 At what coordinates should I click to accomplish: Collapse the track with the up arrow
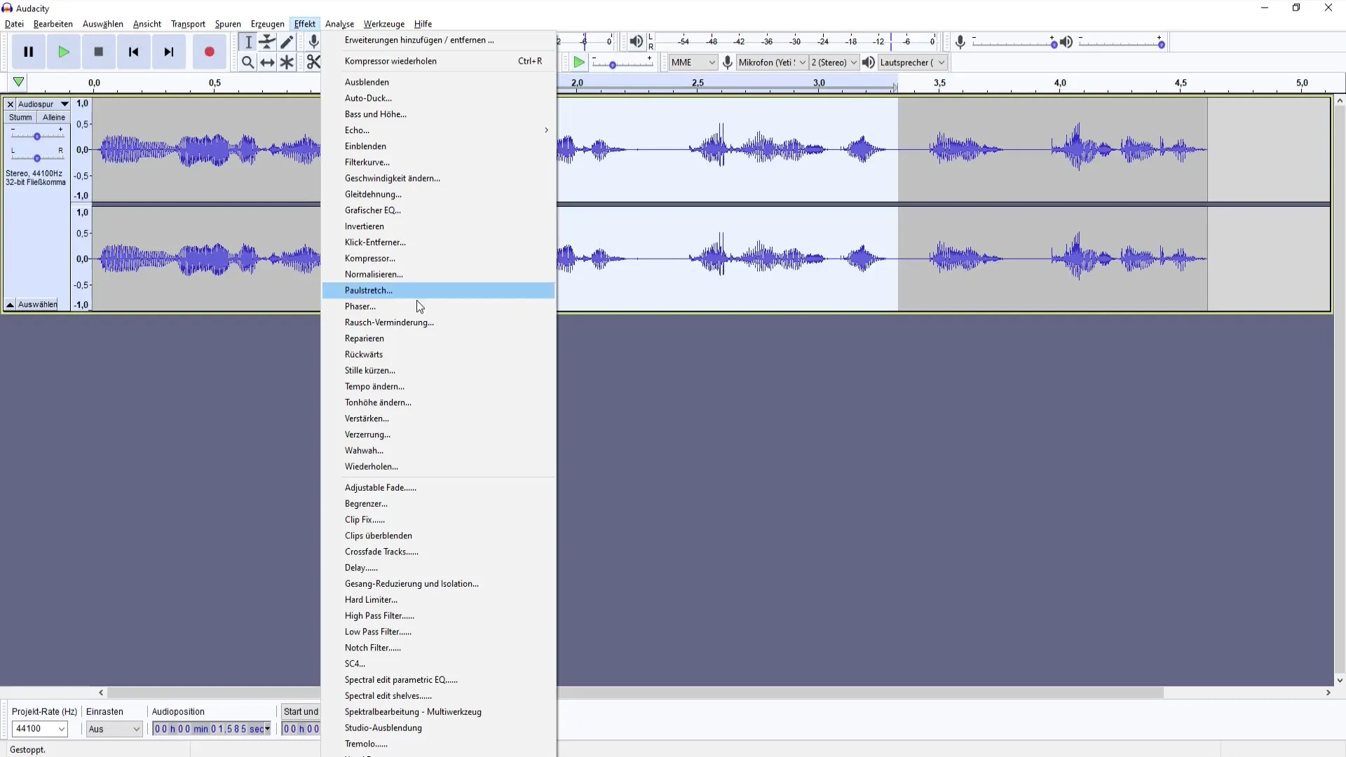pyautogui.click(x=10, y=304)
